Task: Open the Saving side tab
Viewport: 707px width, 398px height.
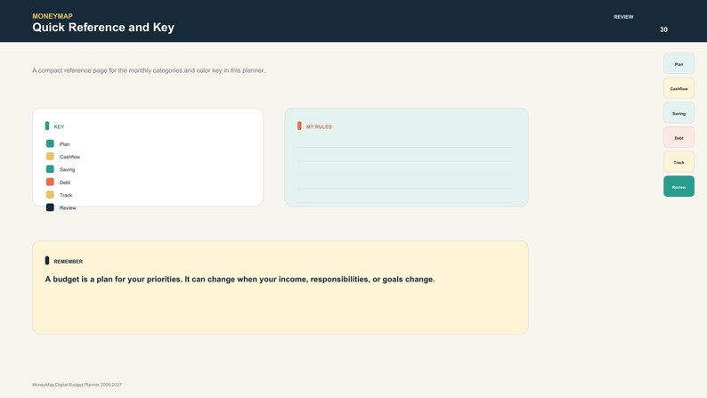Action: (x=679, y=113)
